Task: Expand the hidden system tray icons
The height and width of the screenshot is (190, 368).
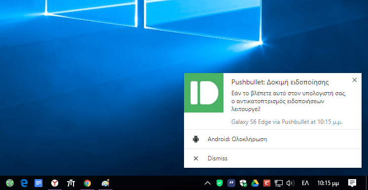Action: tap(208, 183)
